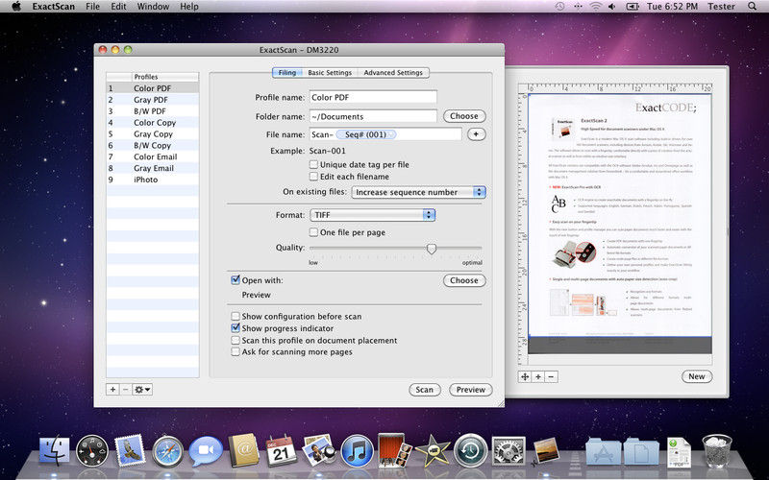Add a file name tag with plus

pos(476,134)
